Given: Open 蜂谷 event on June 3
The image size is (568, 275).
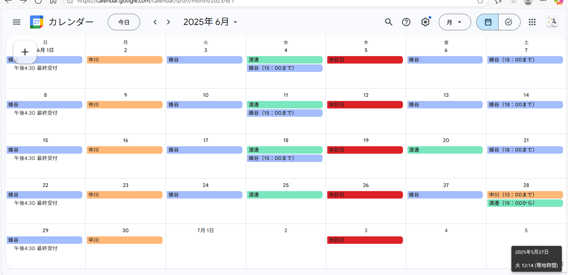Looking at the screenshot, I should tap(205, 60).
